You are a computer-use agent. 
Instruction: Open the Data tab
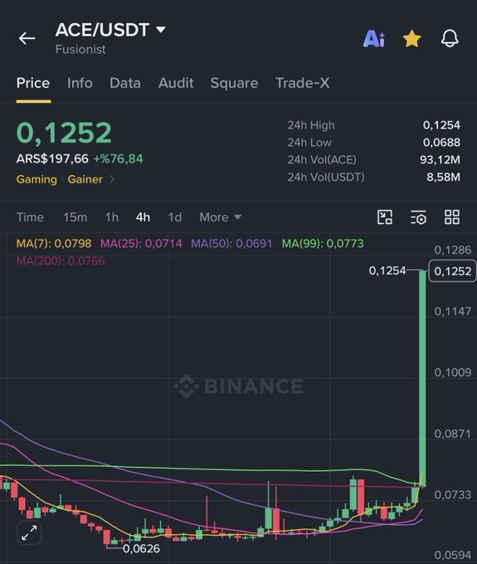click(125, 83)
